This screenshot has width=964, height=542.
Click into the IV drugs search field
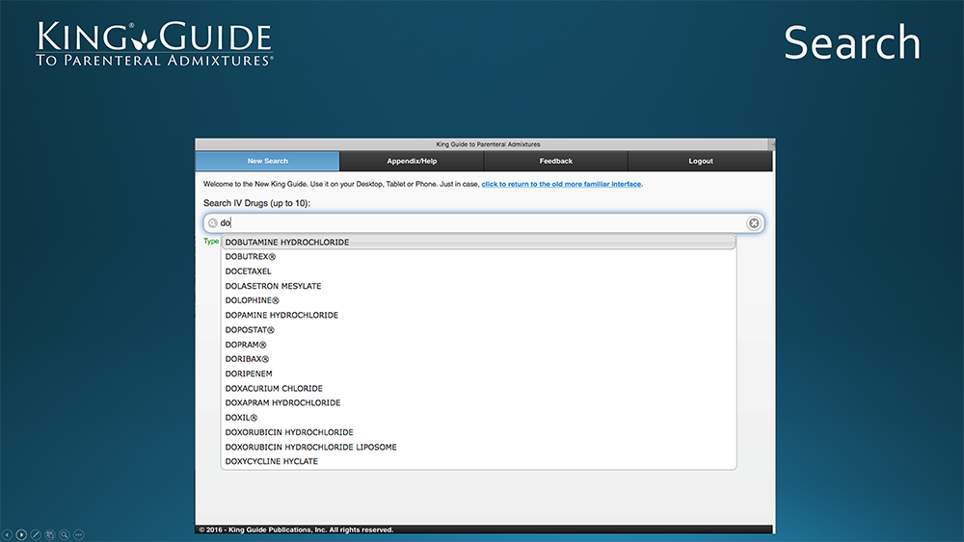(x=484, y=222)
